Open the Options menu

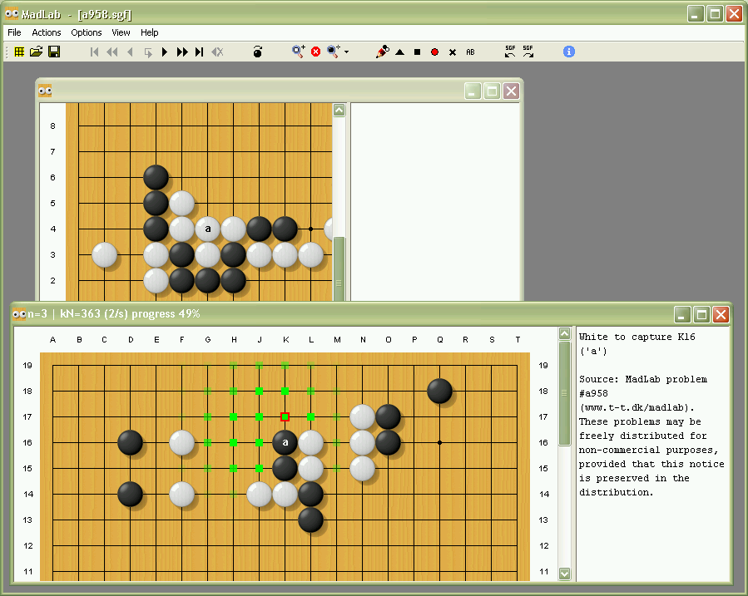click(x=87, y=32)
